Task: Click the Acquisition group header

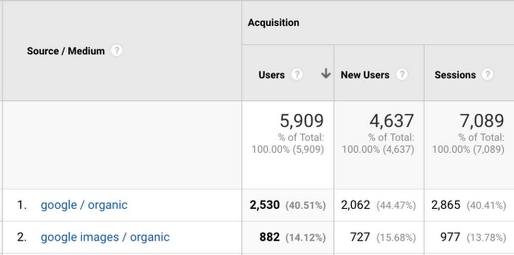Action: coord(273,23)
